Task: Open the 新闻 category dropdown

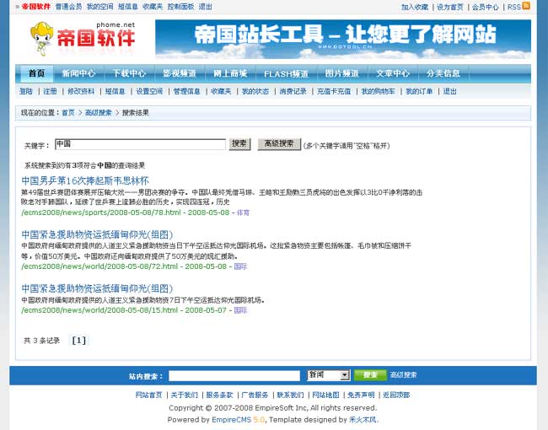Action: click(328, 375)
